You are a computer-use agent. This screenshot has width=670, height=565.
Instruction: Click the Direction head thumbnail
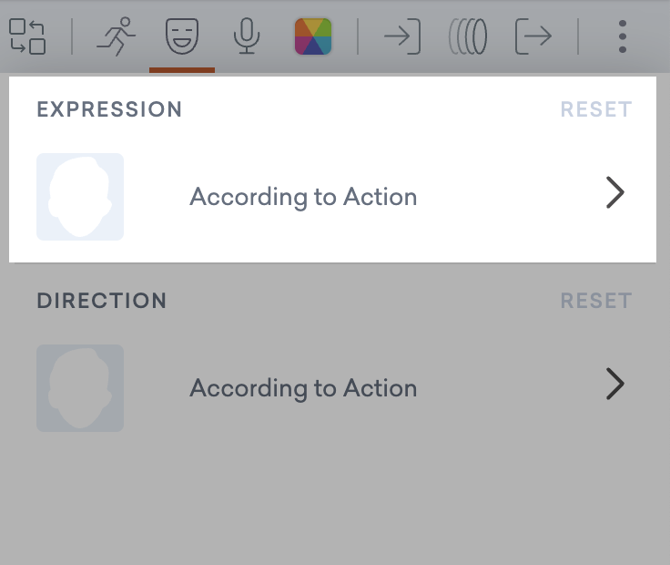pos(80,388)
